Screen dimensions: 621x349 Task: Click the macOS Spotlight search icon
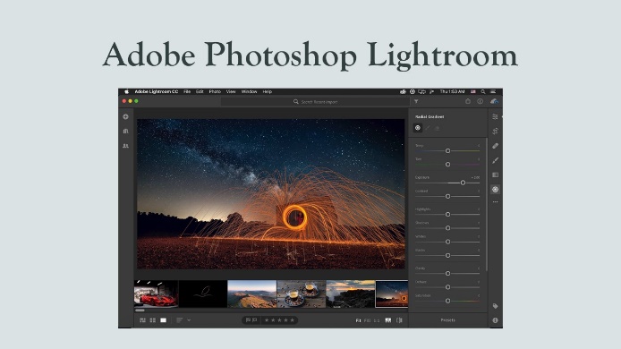tap(483, 91)
